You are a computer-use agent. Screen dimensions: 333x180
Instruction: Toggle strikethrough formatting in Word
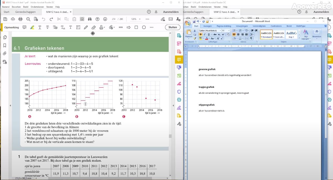click(215, 35)
